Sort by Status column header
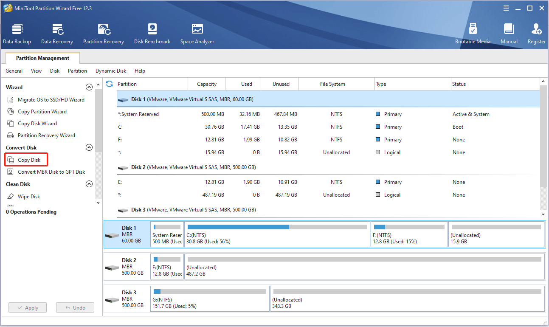The image size is (549, 327). tap(495, 84)
